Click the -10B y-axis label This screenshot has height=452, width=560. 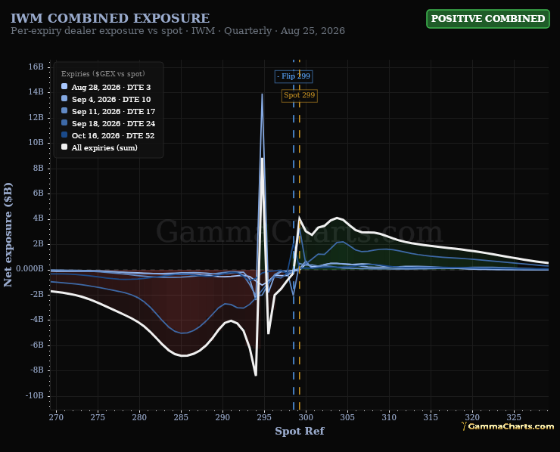point(35,395)
